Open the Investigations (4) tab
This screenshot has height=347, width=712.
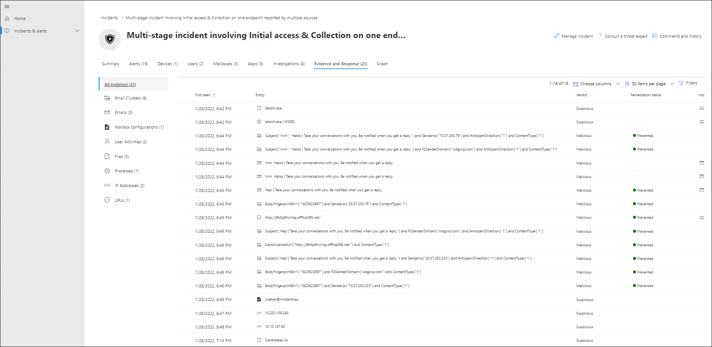(x=289, y=64)
